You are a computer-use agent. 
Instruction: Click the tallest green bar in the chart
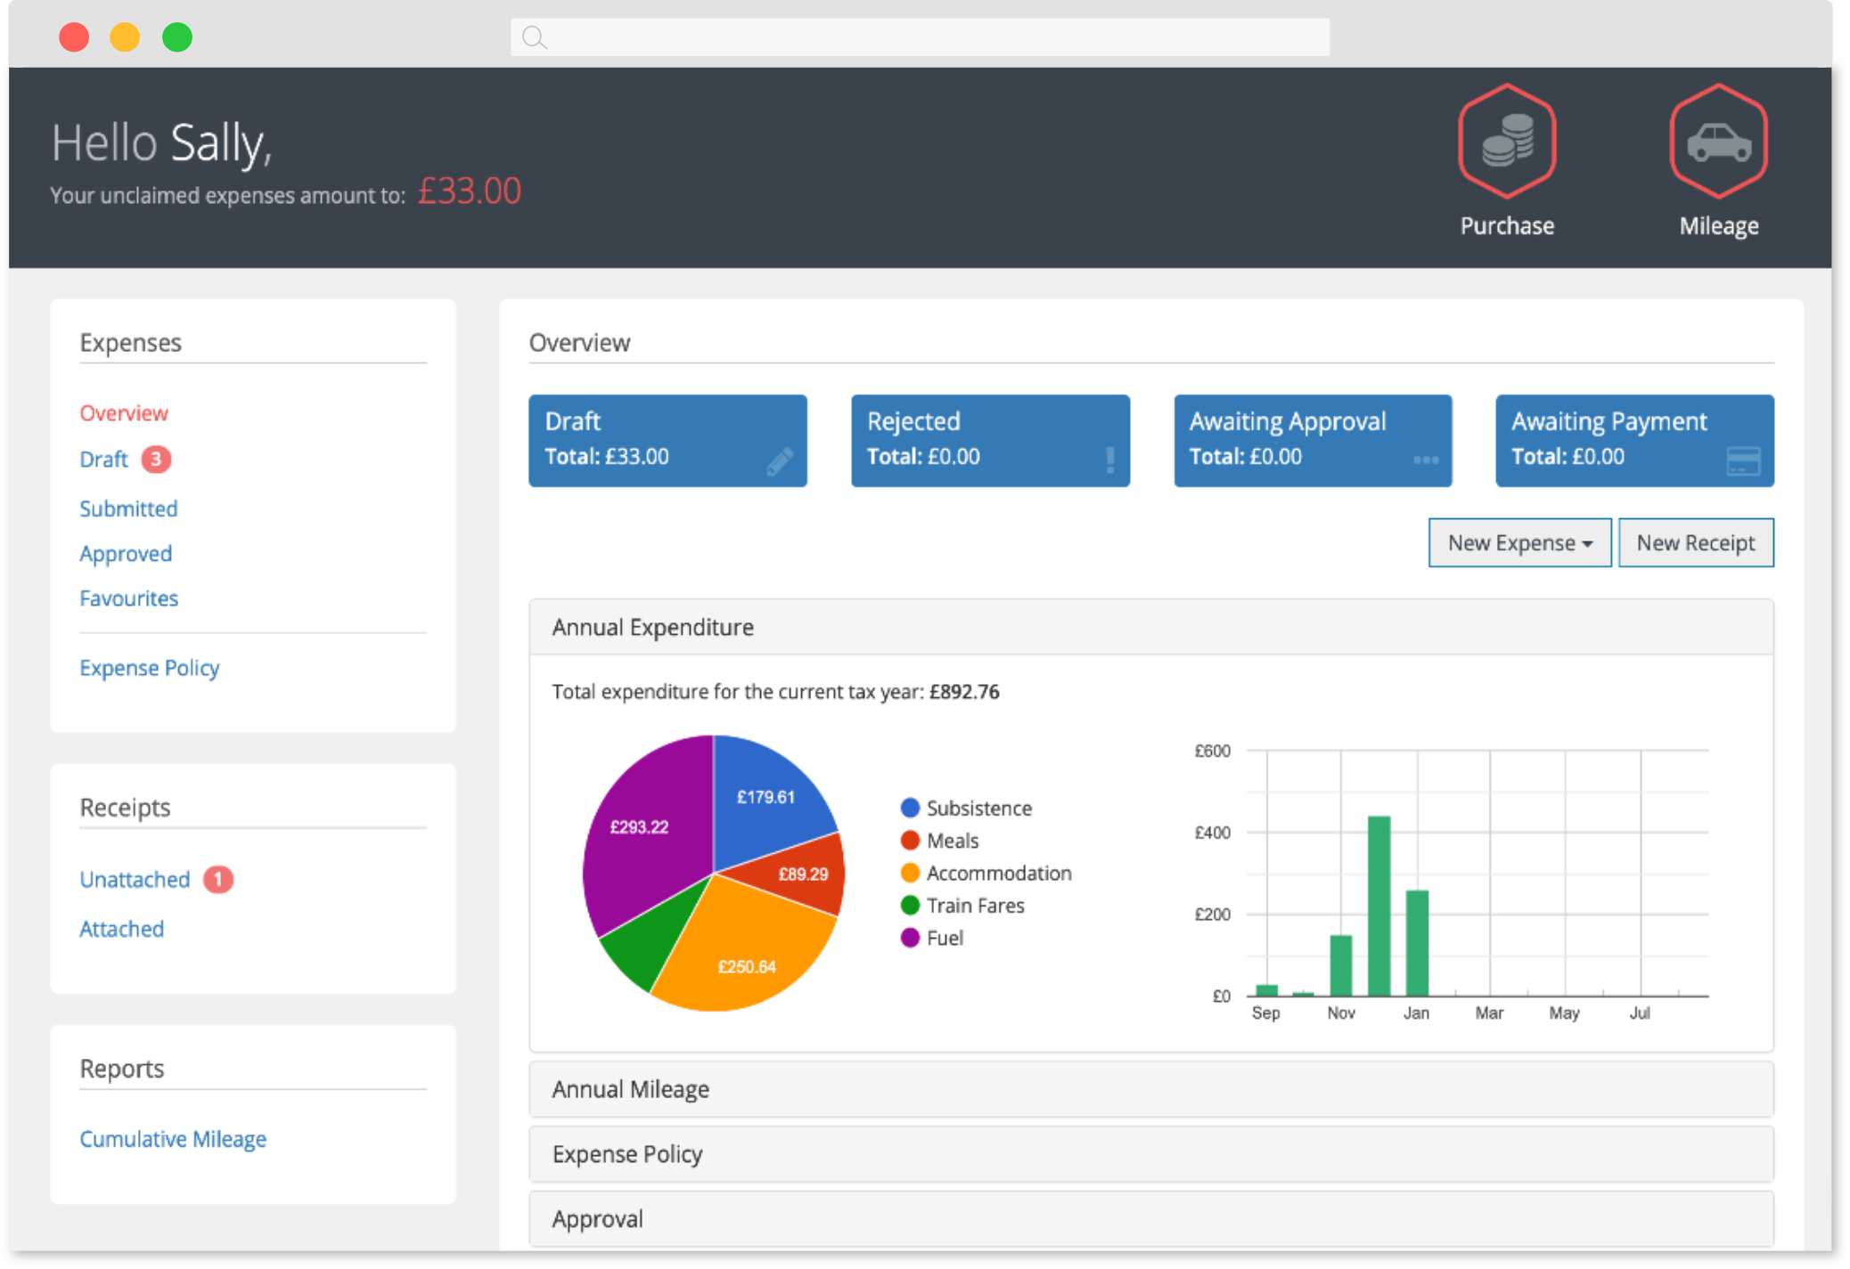tap(1379, 904)
